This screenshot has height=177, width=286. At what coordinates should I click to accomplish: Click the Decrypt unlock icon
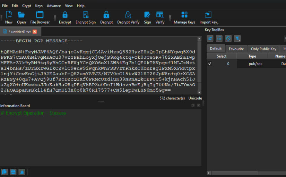coord(106,18)
